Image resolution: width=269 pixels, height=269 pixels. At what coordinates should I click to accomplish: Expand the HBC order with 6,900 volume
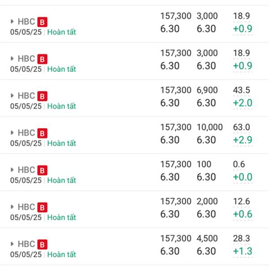point(12,95)
